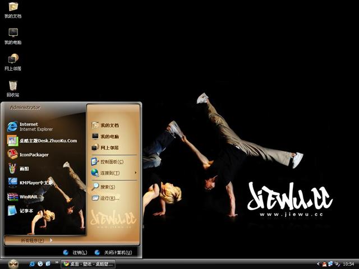
Task: Open 画图 (Paint) from the Start menu
Action: [x=22, y=169]
